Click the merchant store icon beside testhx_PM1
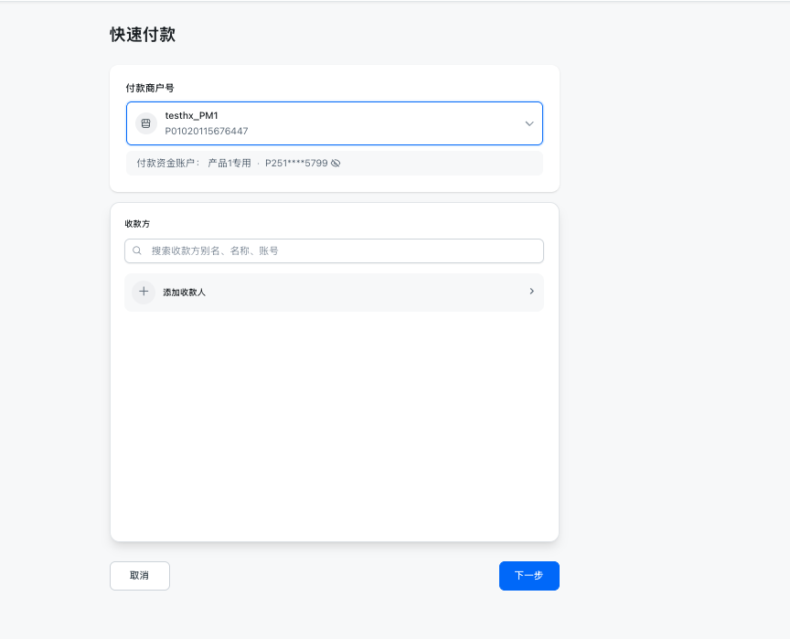 point(145,123)
